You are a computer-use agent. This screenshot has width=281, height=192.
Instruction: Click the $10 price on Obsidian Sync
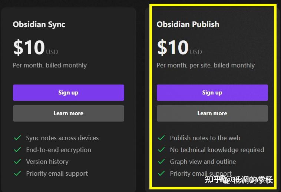click(29, 47)
